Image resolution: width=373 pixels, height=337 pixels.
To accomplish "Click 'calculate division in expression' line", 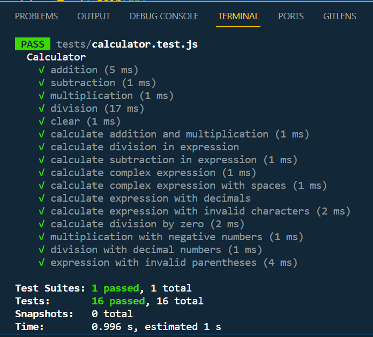I will click(x=145, y=147).
